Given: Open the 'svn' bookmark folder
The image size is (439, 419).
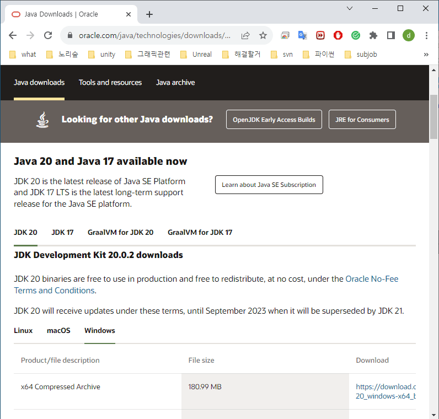Looking at the screenshot, I should (x=282, y=54).
